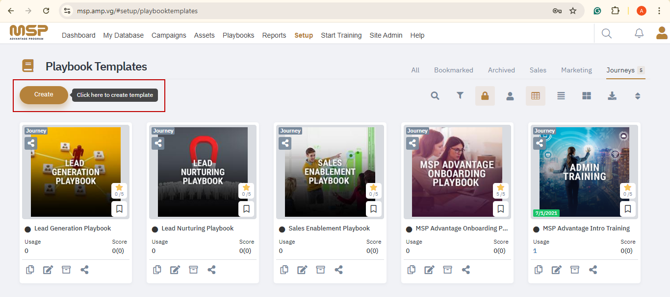Select the Archived tab
The image size is (670, 297).
[x=501, y=70]
